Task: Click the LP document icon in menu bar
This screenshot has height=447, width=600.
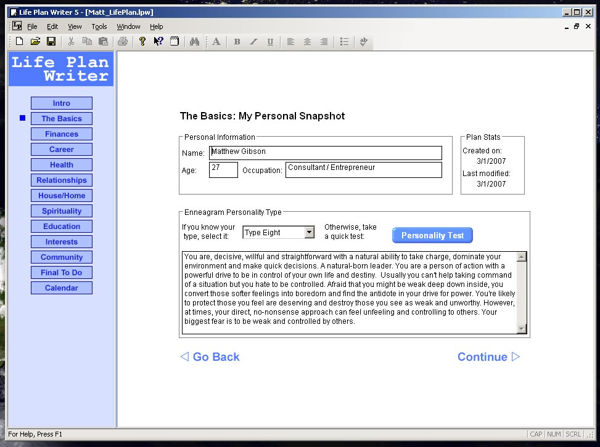Action: tap(17, 26)
